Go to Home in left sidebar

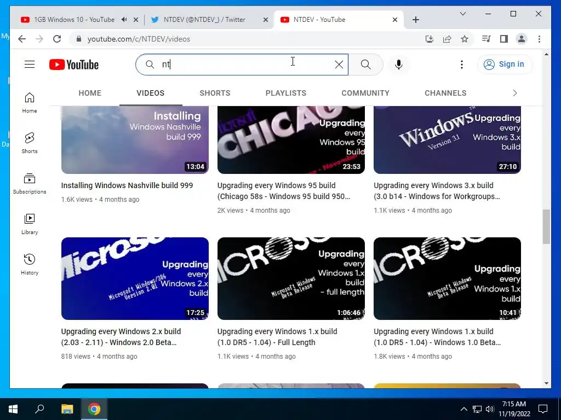[x=30, y=103]
